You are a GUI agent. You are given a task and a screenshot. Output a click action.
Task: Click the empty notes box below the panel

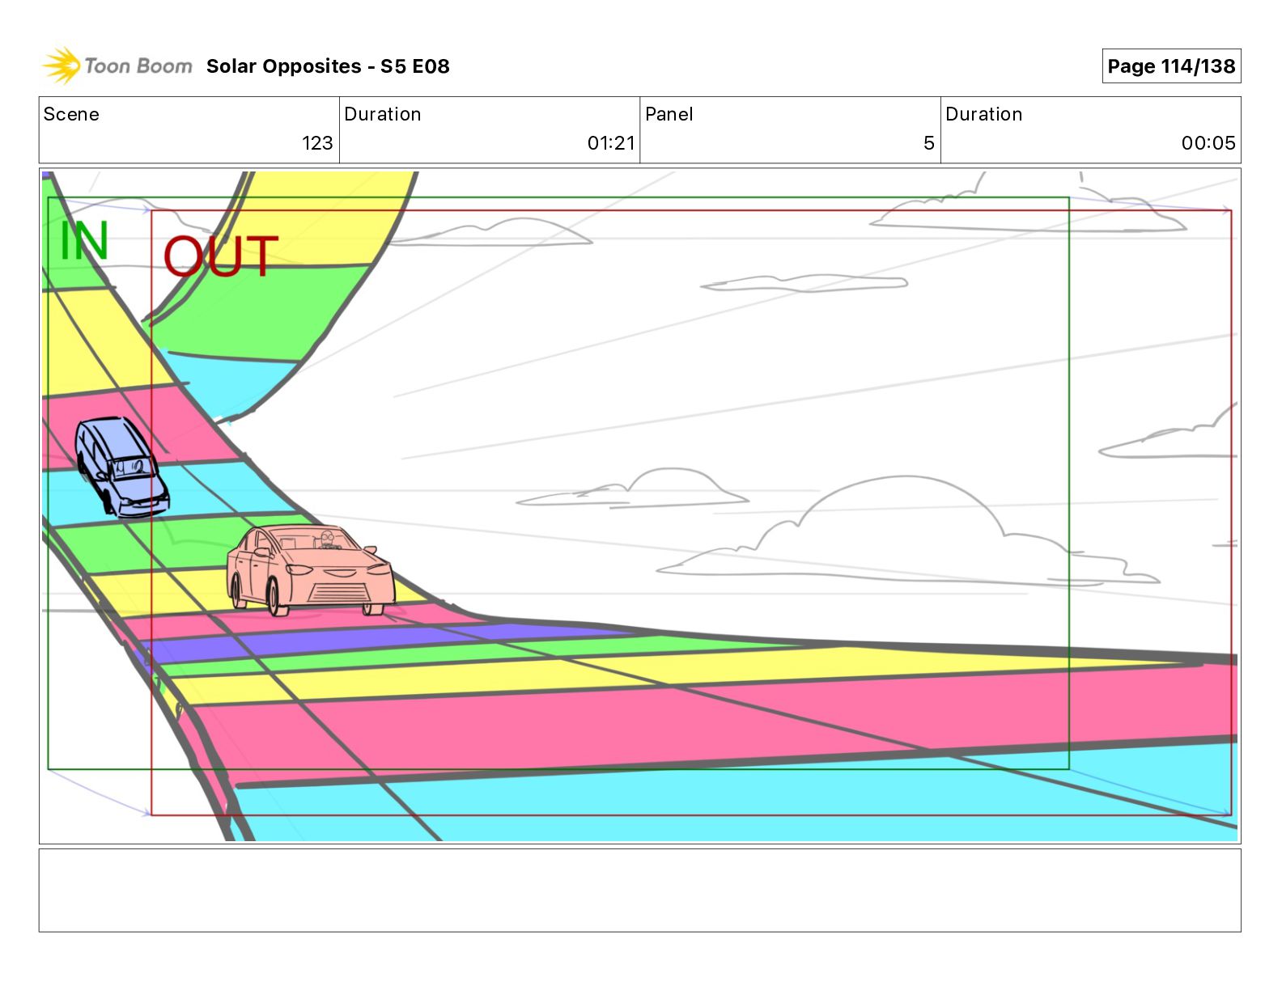point(639,890)
